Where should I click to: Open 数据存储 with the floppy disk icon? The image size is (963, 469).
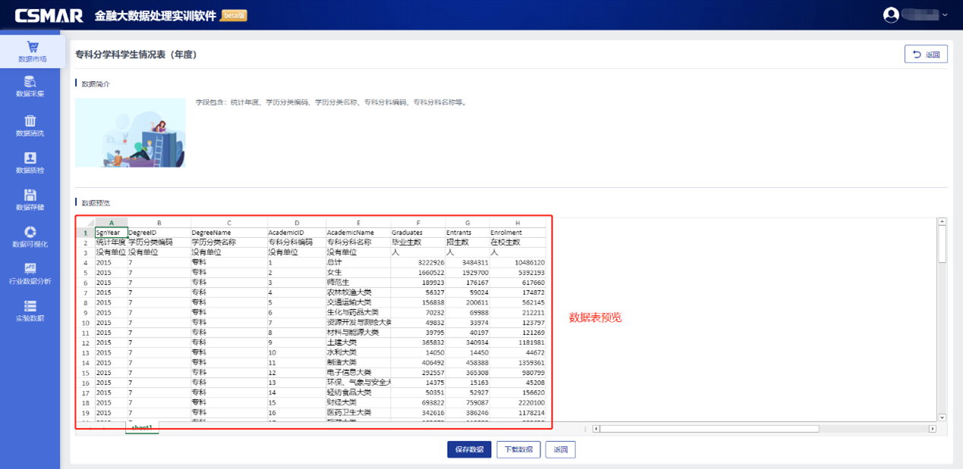pos(30,195)
